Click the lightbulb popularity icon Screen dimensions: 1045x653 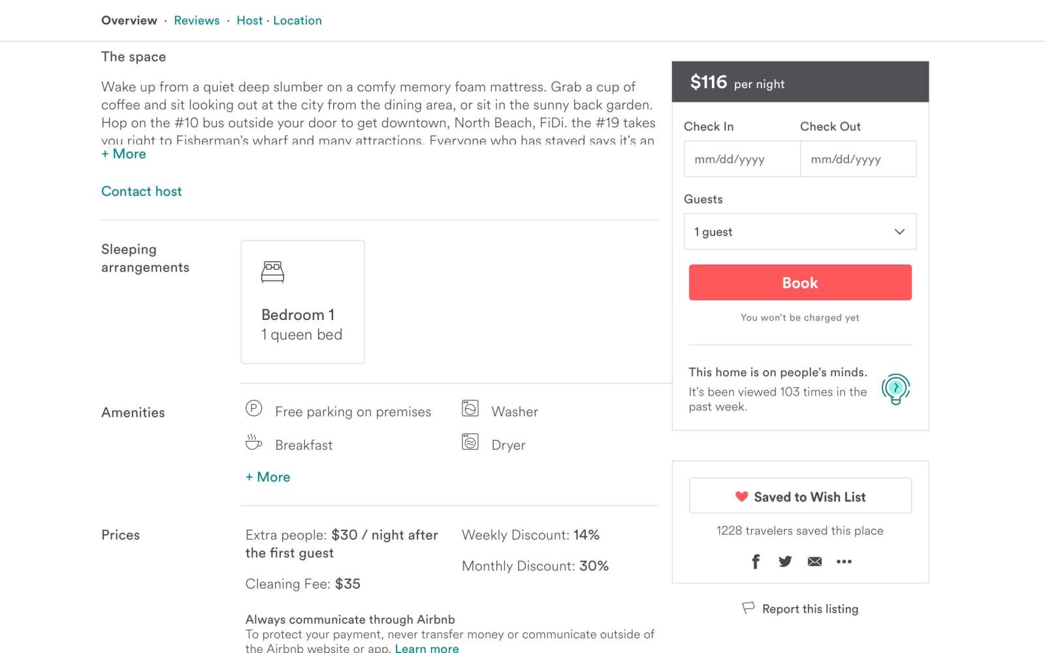click(895, 389)
